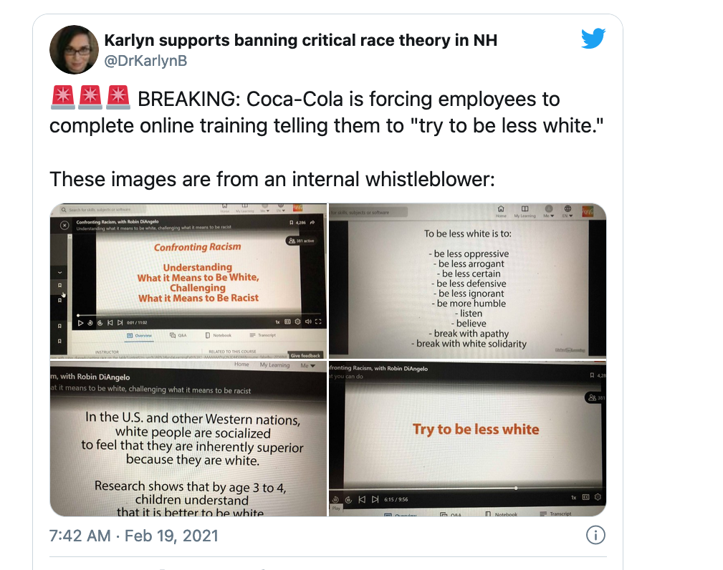Open the tweet info icon
Screen dimensions: 723x570
click(x=595, y=535)
